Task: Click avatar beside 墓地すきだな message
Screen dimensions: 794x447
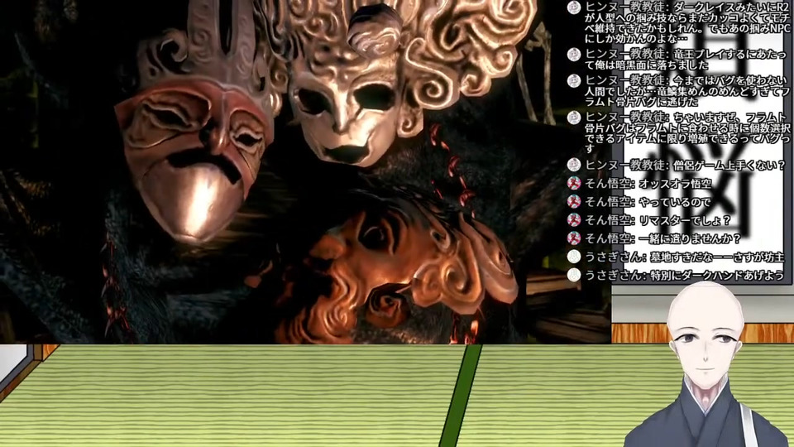Action: coord(574,257)
